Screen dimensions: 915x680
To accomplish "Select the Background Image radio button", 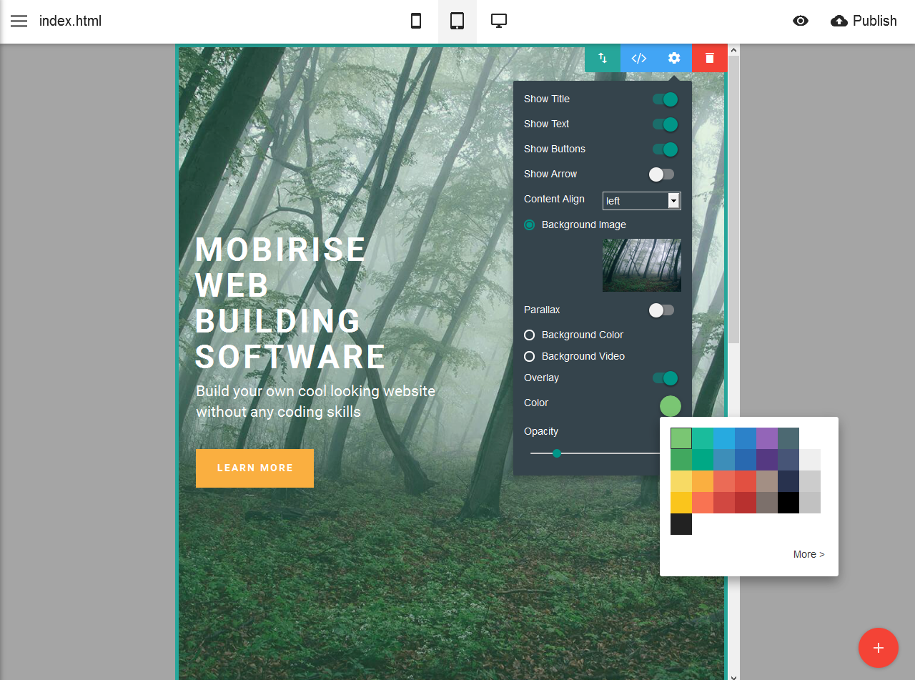I will click(530, 225).
